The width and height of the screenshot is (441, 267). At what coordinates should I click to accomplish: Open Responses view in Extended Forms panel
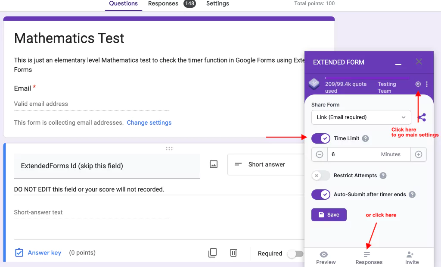click(369, 258)
